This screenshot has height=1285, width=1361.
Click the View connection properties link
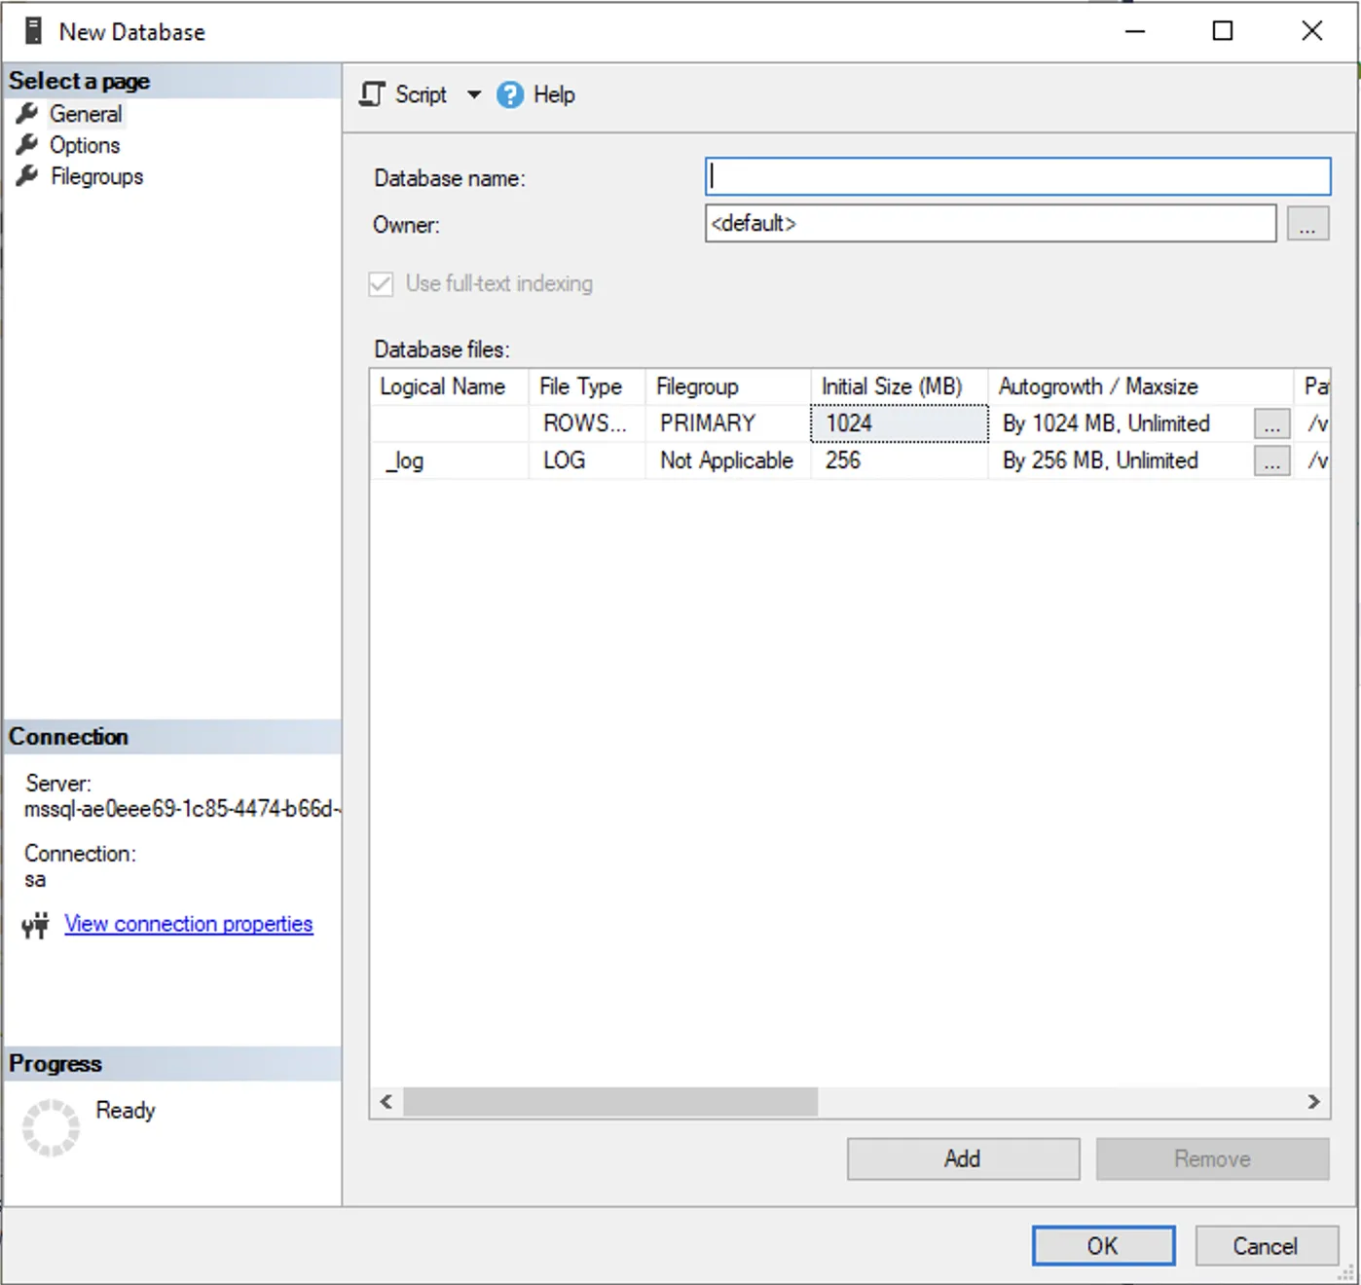pos(188,924)
